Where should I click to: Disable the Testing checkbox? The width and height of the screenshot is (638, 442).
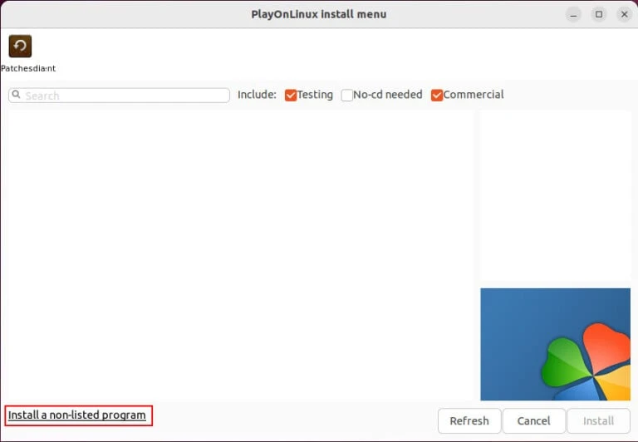tap(291, 96)
